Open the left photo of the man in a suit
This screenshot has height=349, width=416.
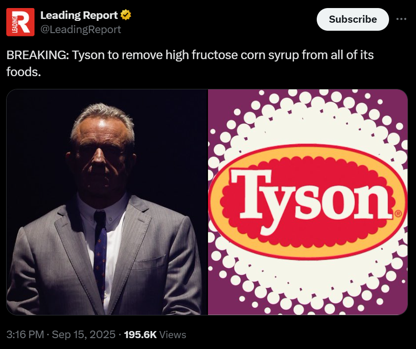coord(107,202)
